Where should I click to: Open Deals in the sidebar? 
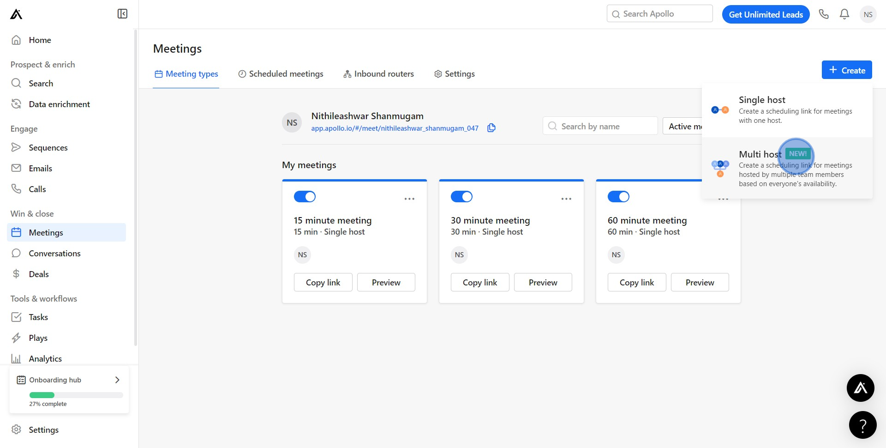coord(66,274)
